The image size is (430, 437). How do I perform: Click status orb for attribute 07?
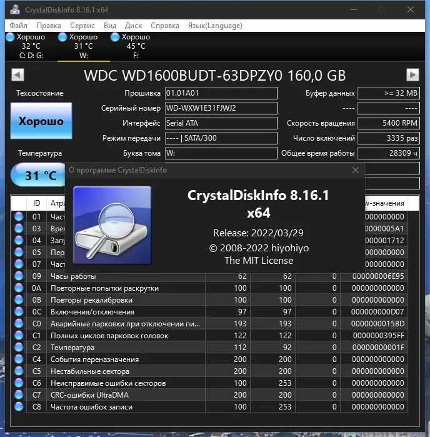click(19, 264)
